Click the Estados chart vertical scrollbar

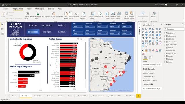[85, 61]
